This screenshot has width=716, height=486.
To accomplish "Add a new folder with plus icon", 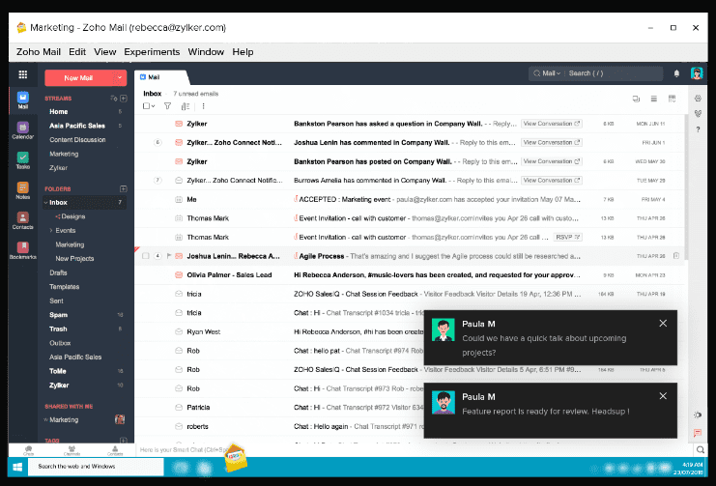I will 124,188.
